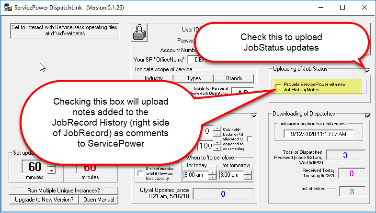Increase the spinner showing 100

(217, 143)
